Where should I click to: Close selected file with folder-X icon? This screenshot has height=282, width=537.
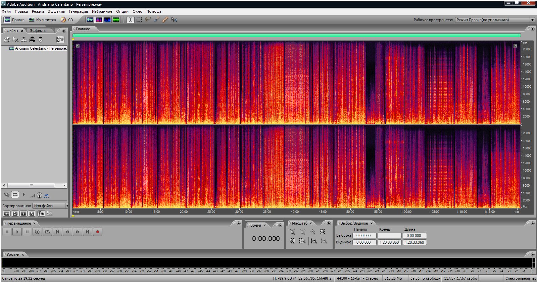(x=15, y=40)
